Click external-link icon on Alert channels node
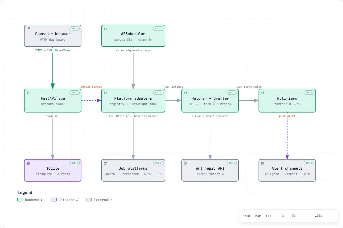The width and height of the screenshot is (343, 228). (x=263, y=163)
